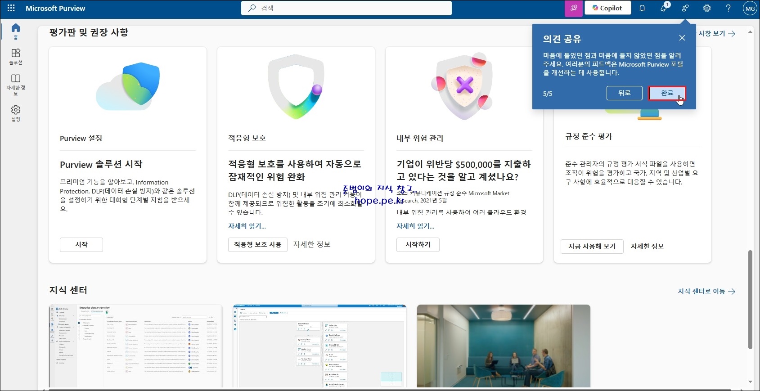Screen dimensions: 760x391
Task: Click the 시작하기 button
Action: (418, 244)
